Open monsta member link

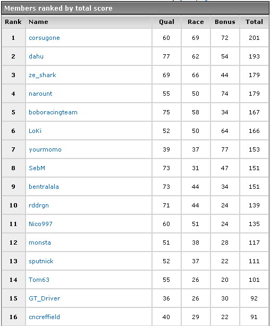[x=40, y=243]
